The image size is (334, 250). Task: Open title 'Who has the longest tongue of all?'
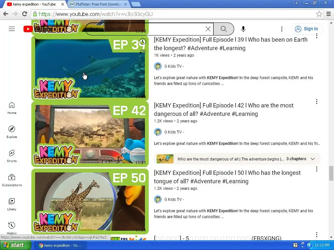coord(227,177)
